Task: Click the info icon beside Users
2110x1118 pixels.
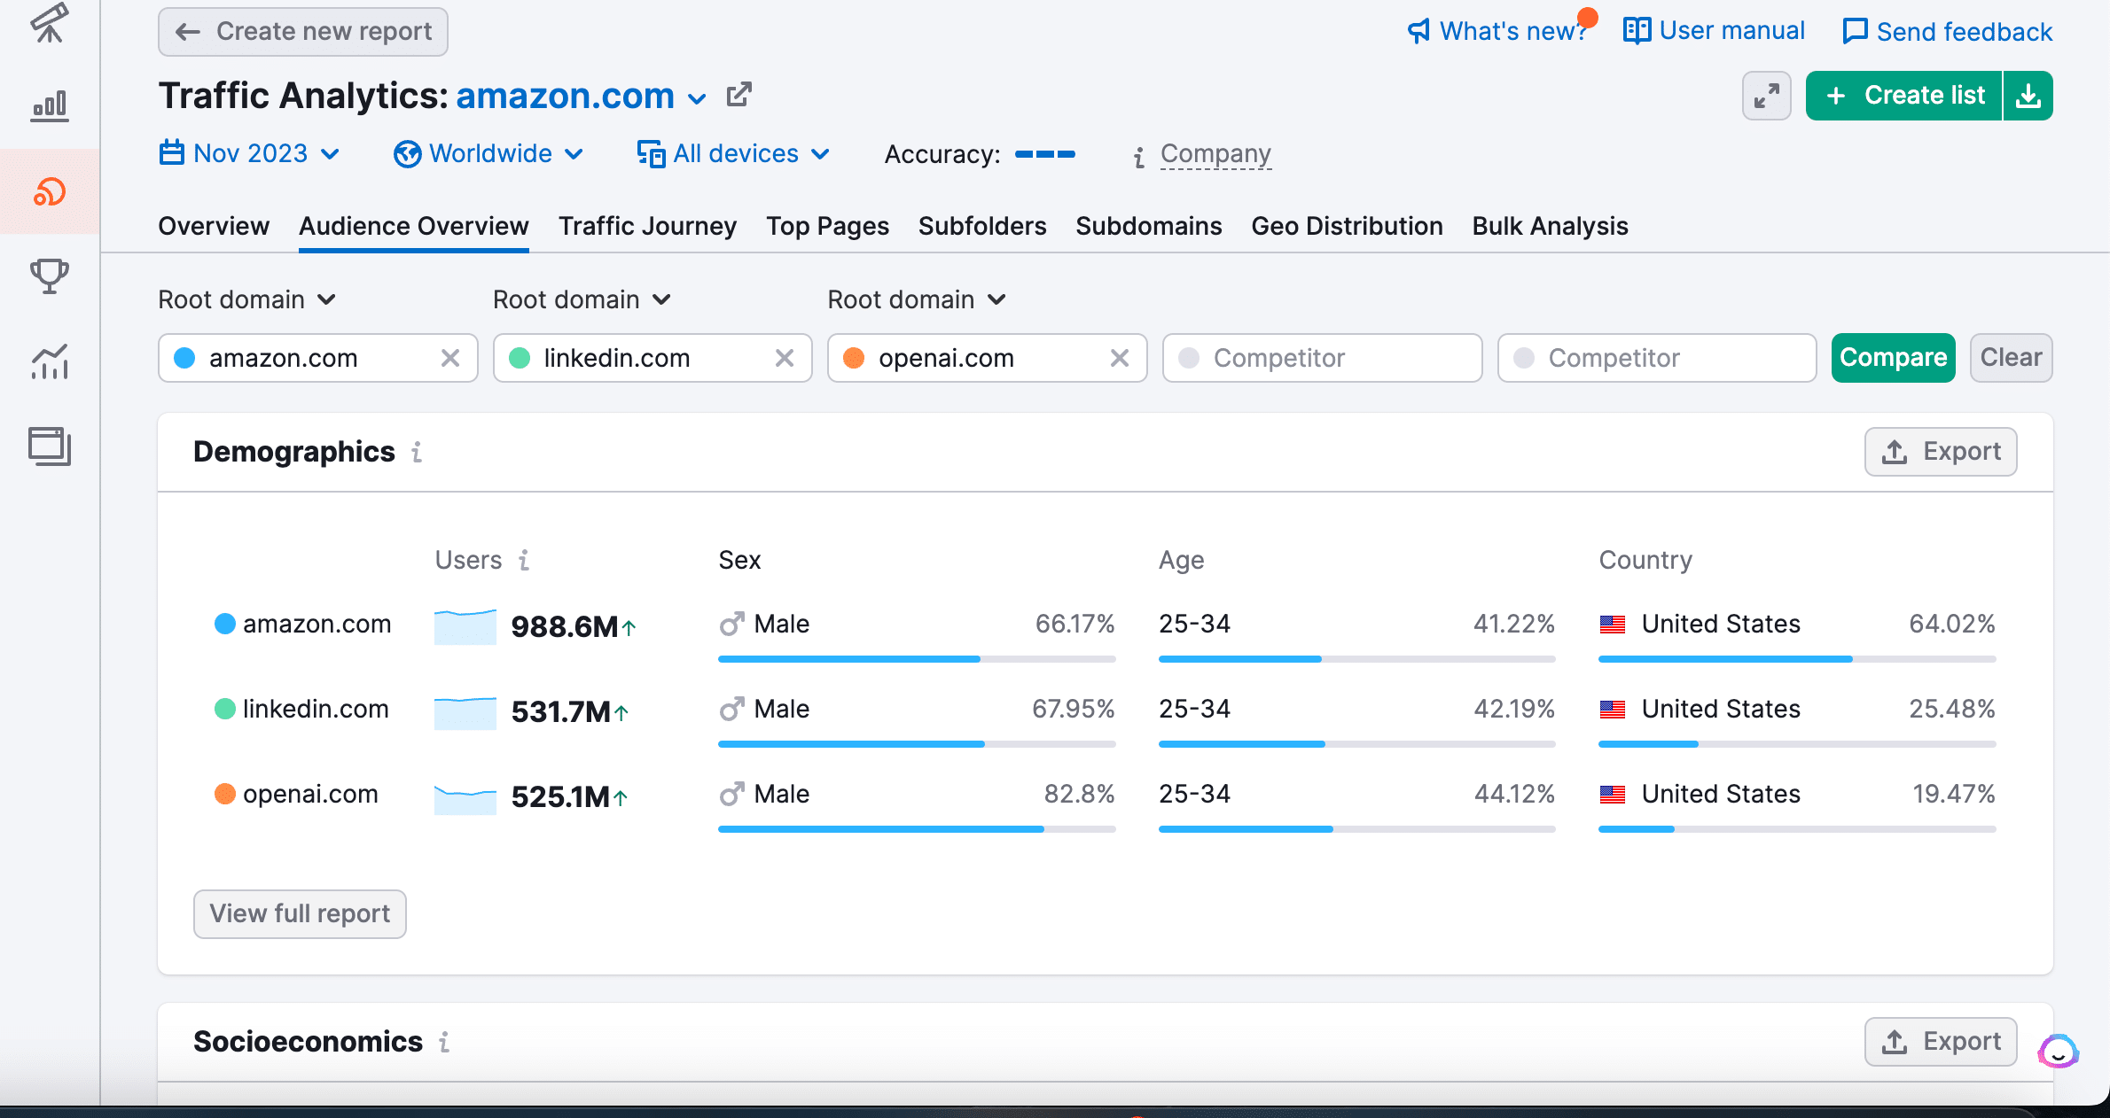Action: point(524,560)
